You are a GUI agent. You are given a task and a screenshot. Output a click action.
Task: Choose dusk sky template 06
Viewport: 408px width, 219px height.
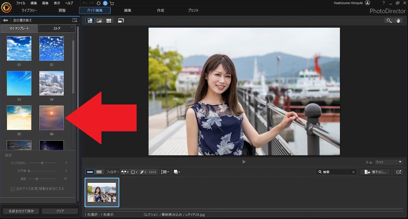pos(51,118)
